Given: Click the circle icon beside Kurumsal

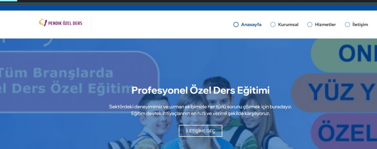Looking at the screenshot, I should [x=273, y=24].
